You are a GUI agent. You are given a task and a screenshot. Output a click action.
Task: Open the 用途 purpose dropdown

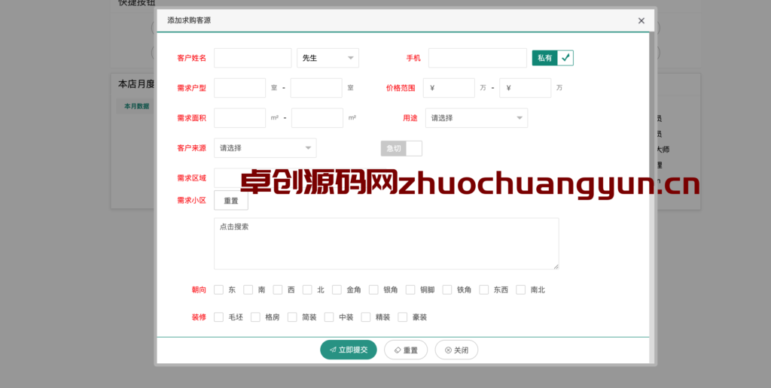pyautogui.click(x=477, y=118)
